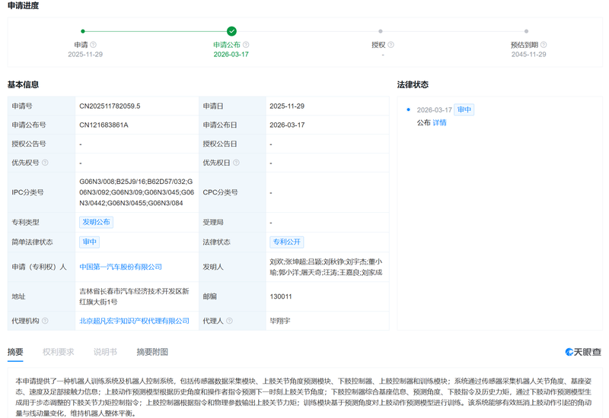The height and width of the screenshot is (418, 609).
Task: Click the 申请公布号 label cell
Action: coord(41,125)
